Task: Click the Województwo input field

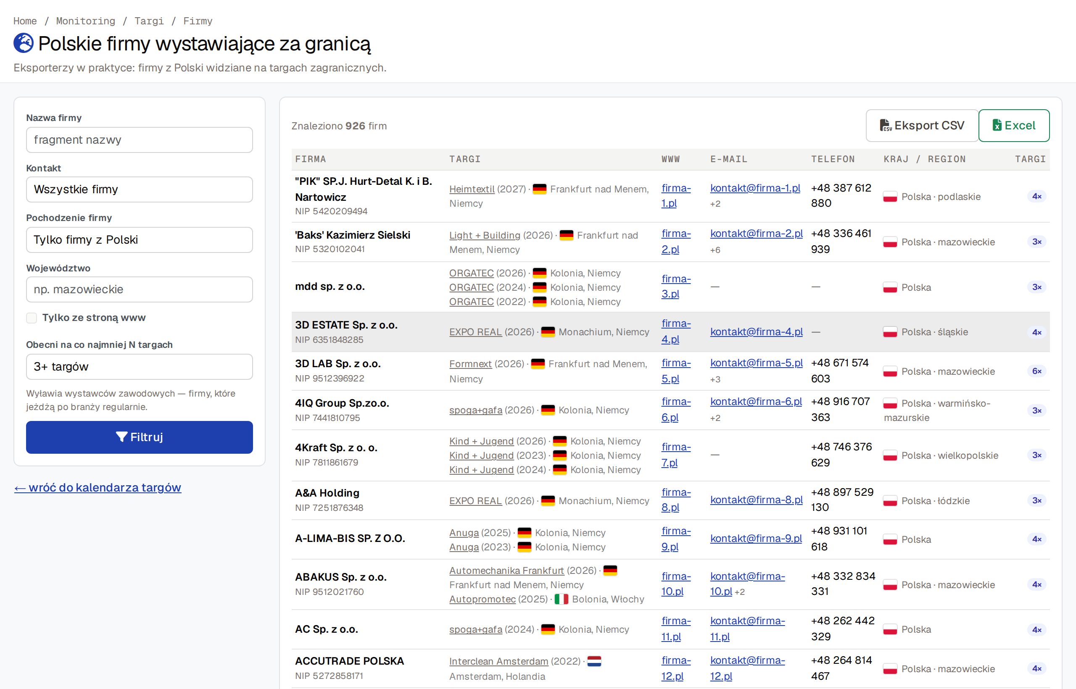Action: tap(139, 289)
